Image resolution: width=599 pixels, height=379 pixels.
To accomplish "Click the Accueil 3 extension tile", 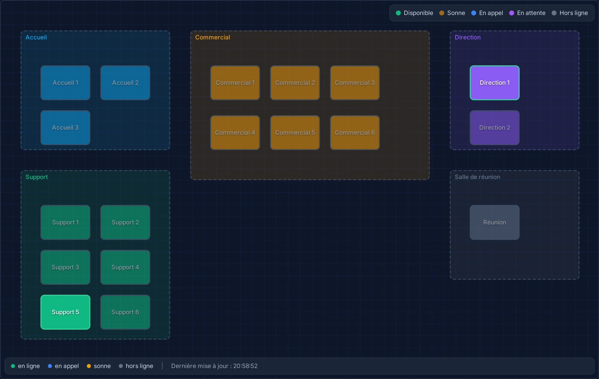I will [x=65, y=127].
